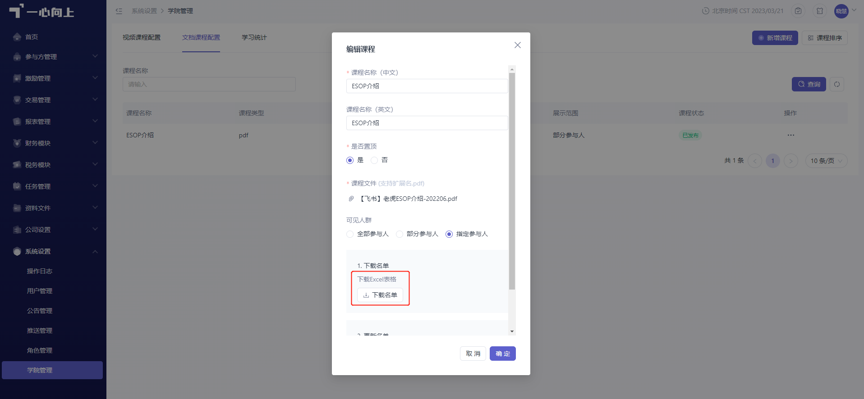Click the user avatar 晓慧
The width and height of the screenshot is (864, 399).
(841, 11)
